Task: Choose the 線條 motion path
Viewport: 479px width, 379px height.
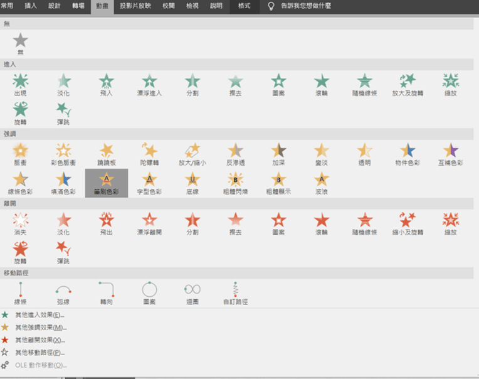Action: 21,294
